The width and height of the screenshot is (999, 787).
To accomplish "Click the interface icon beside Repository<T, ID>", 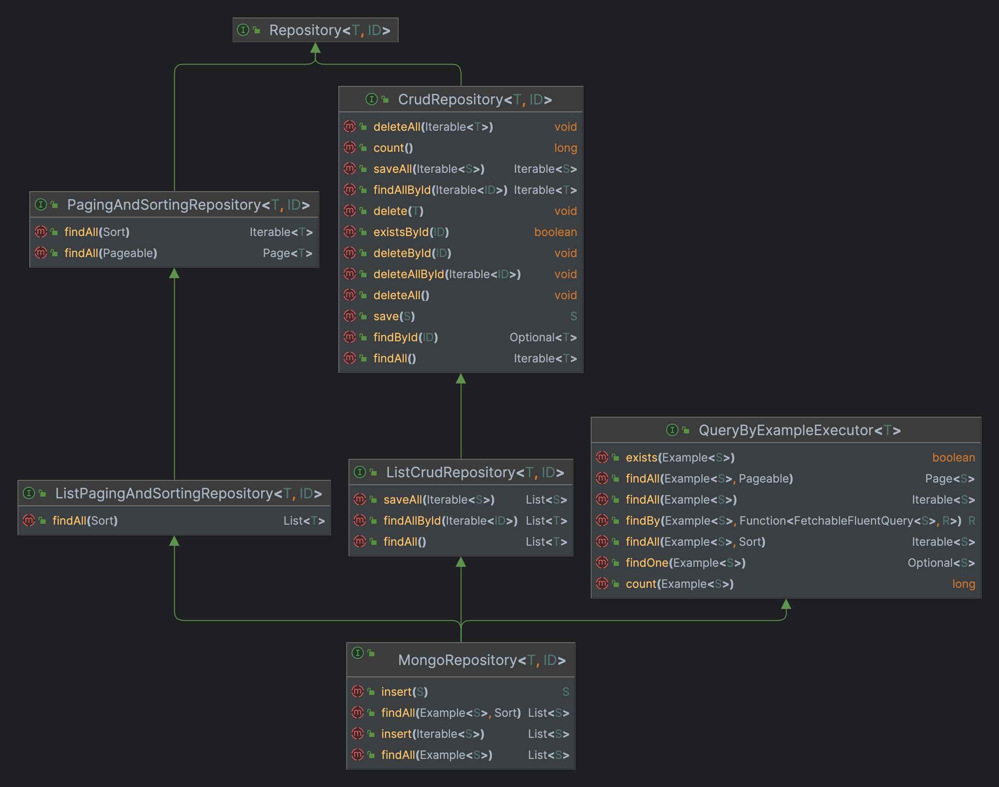I will pyautogui.click(x=243, y=30).
